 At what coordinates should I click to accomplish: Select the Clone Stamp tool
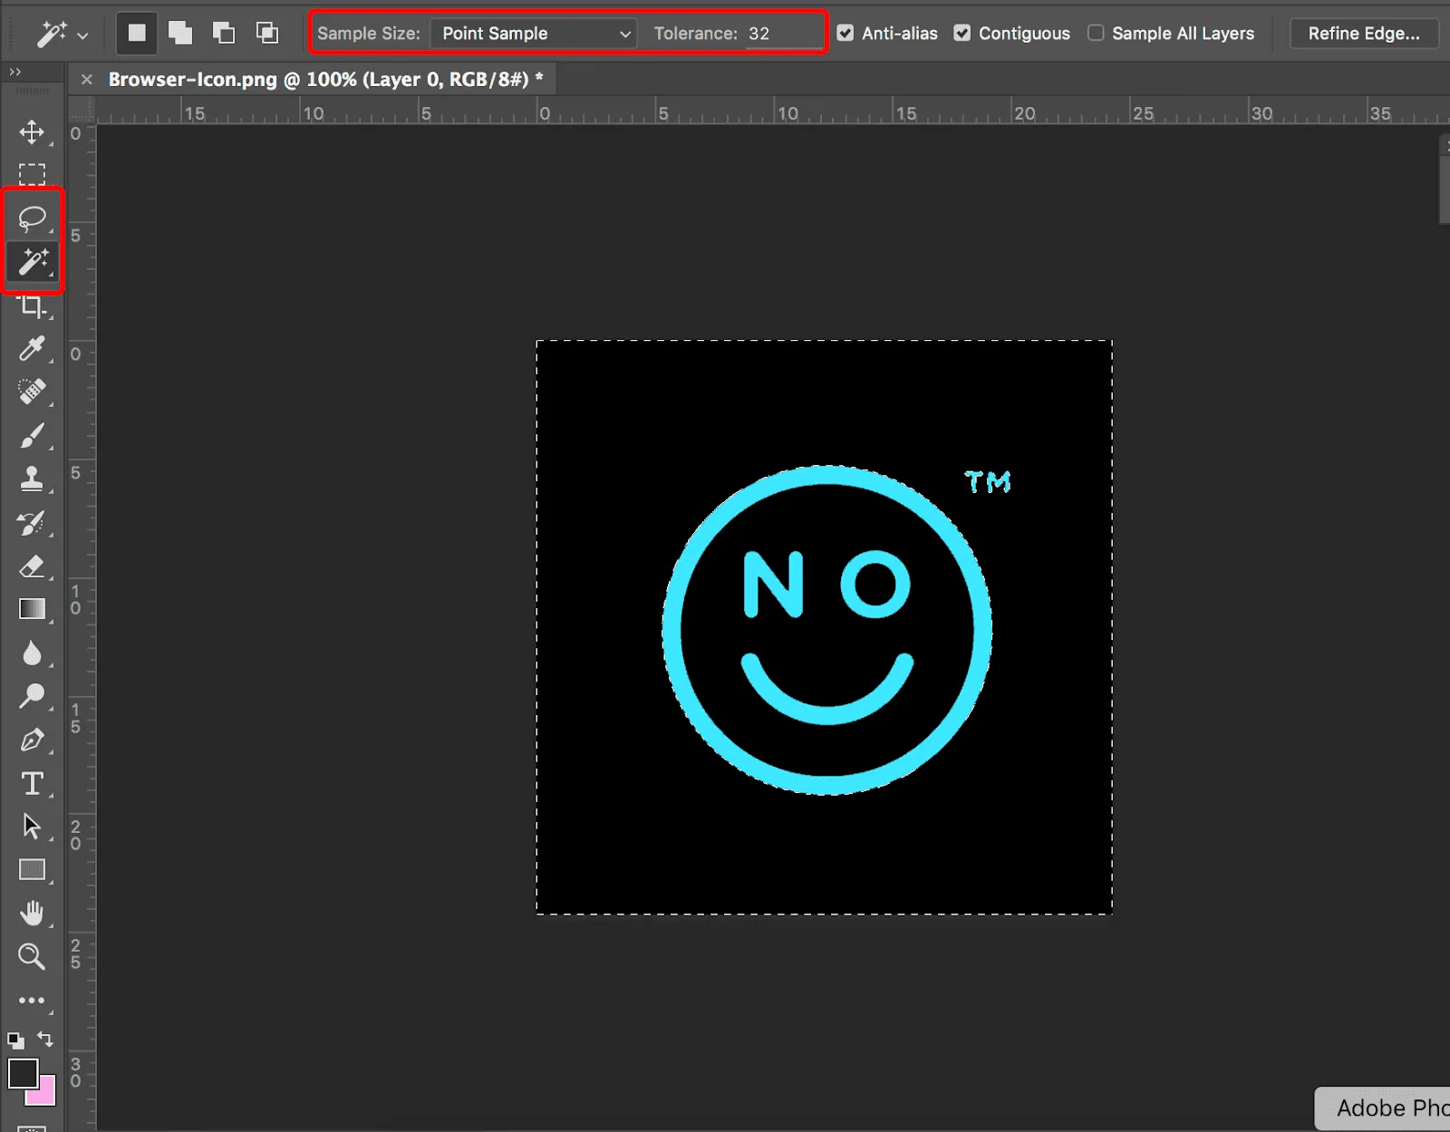tap(33, 479)
